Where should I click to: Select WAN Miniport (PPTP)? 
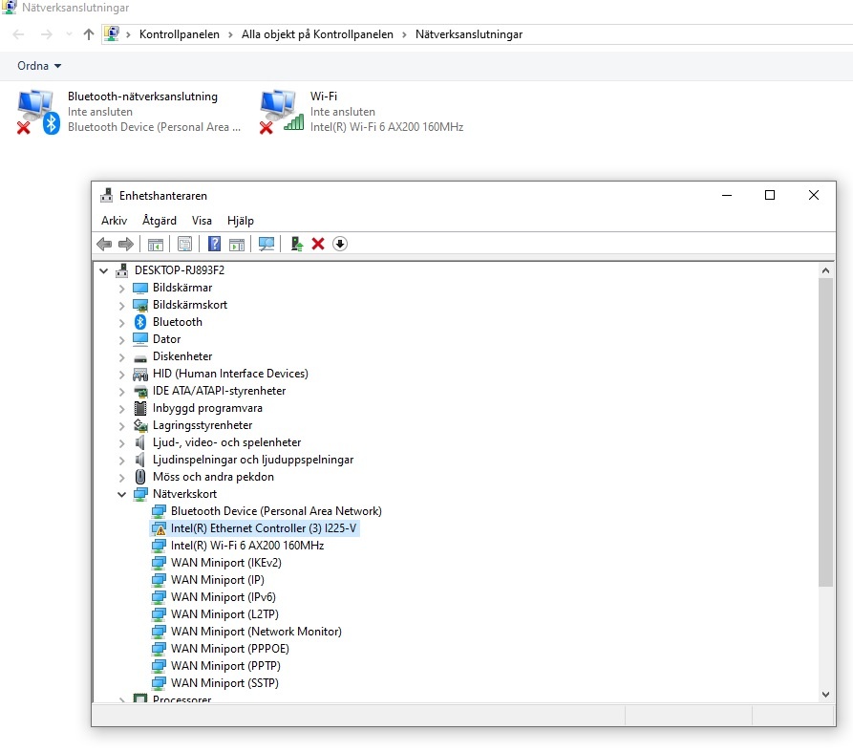point(225,666)
